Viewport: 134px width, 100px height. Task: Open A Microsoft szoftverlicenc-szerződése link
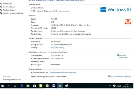pos(63,73)
